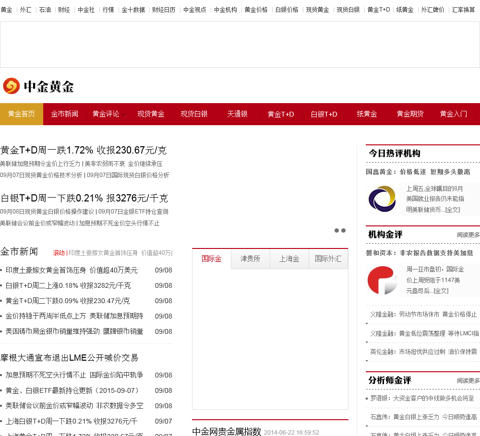Open headline 摩根大通宣布退出LME公开喊价交易

click(x=69, y=358)
